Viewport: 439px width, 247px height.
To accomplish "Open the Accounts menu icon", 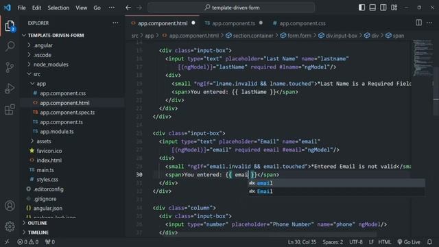I will pyautogui.click(x=10, y=206).
